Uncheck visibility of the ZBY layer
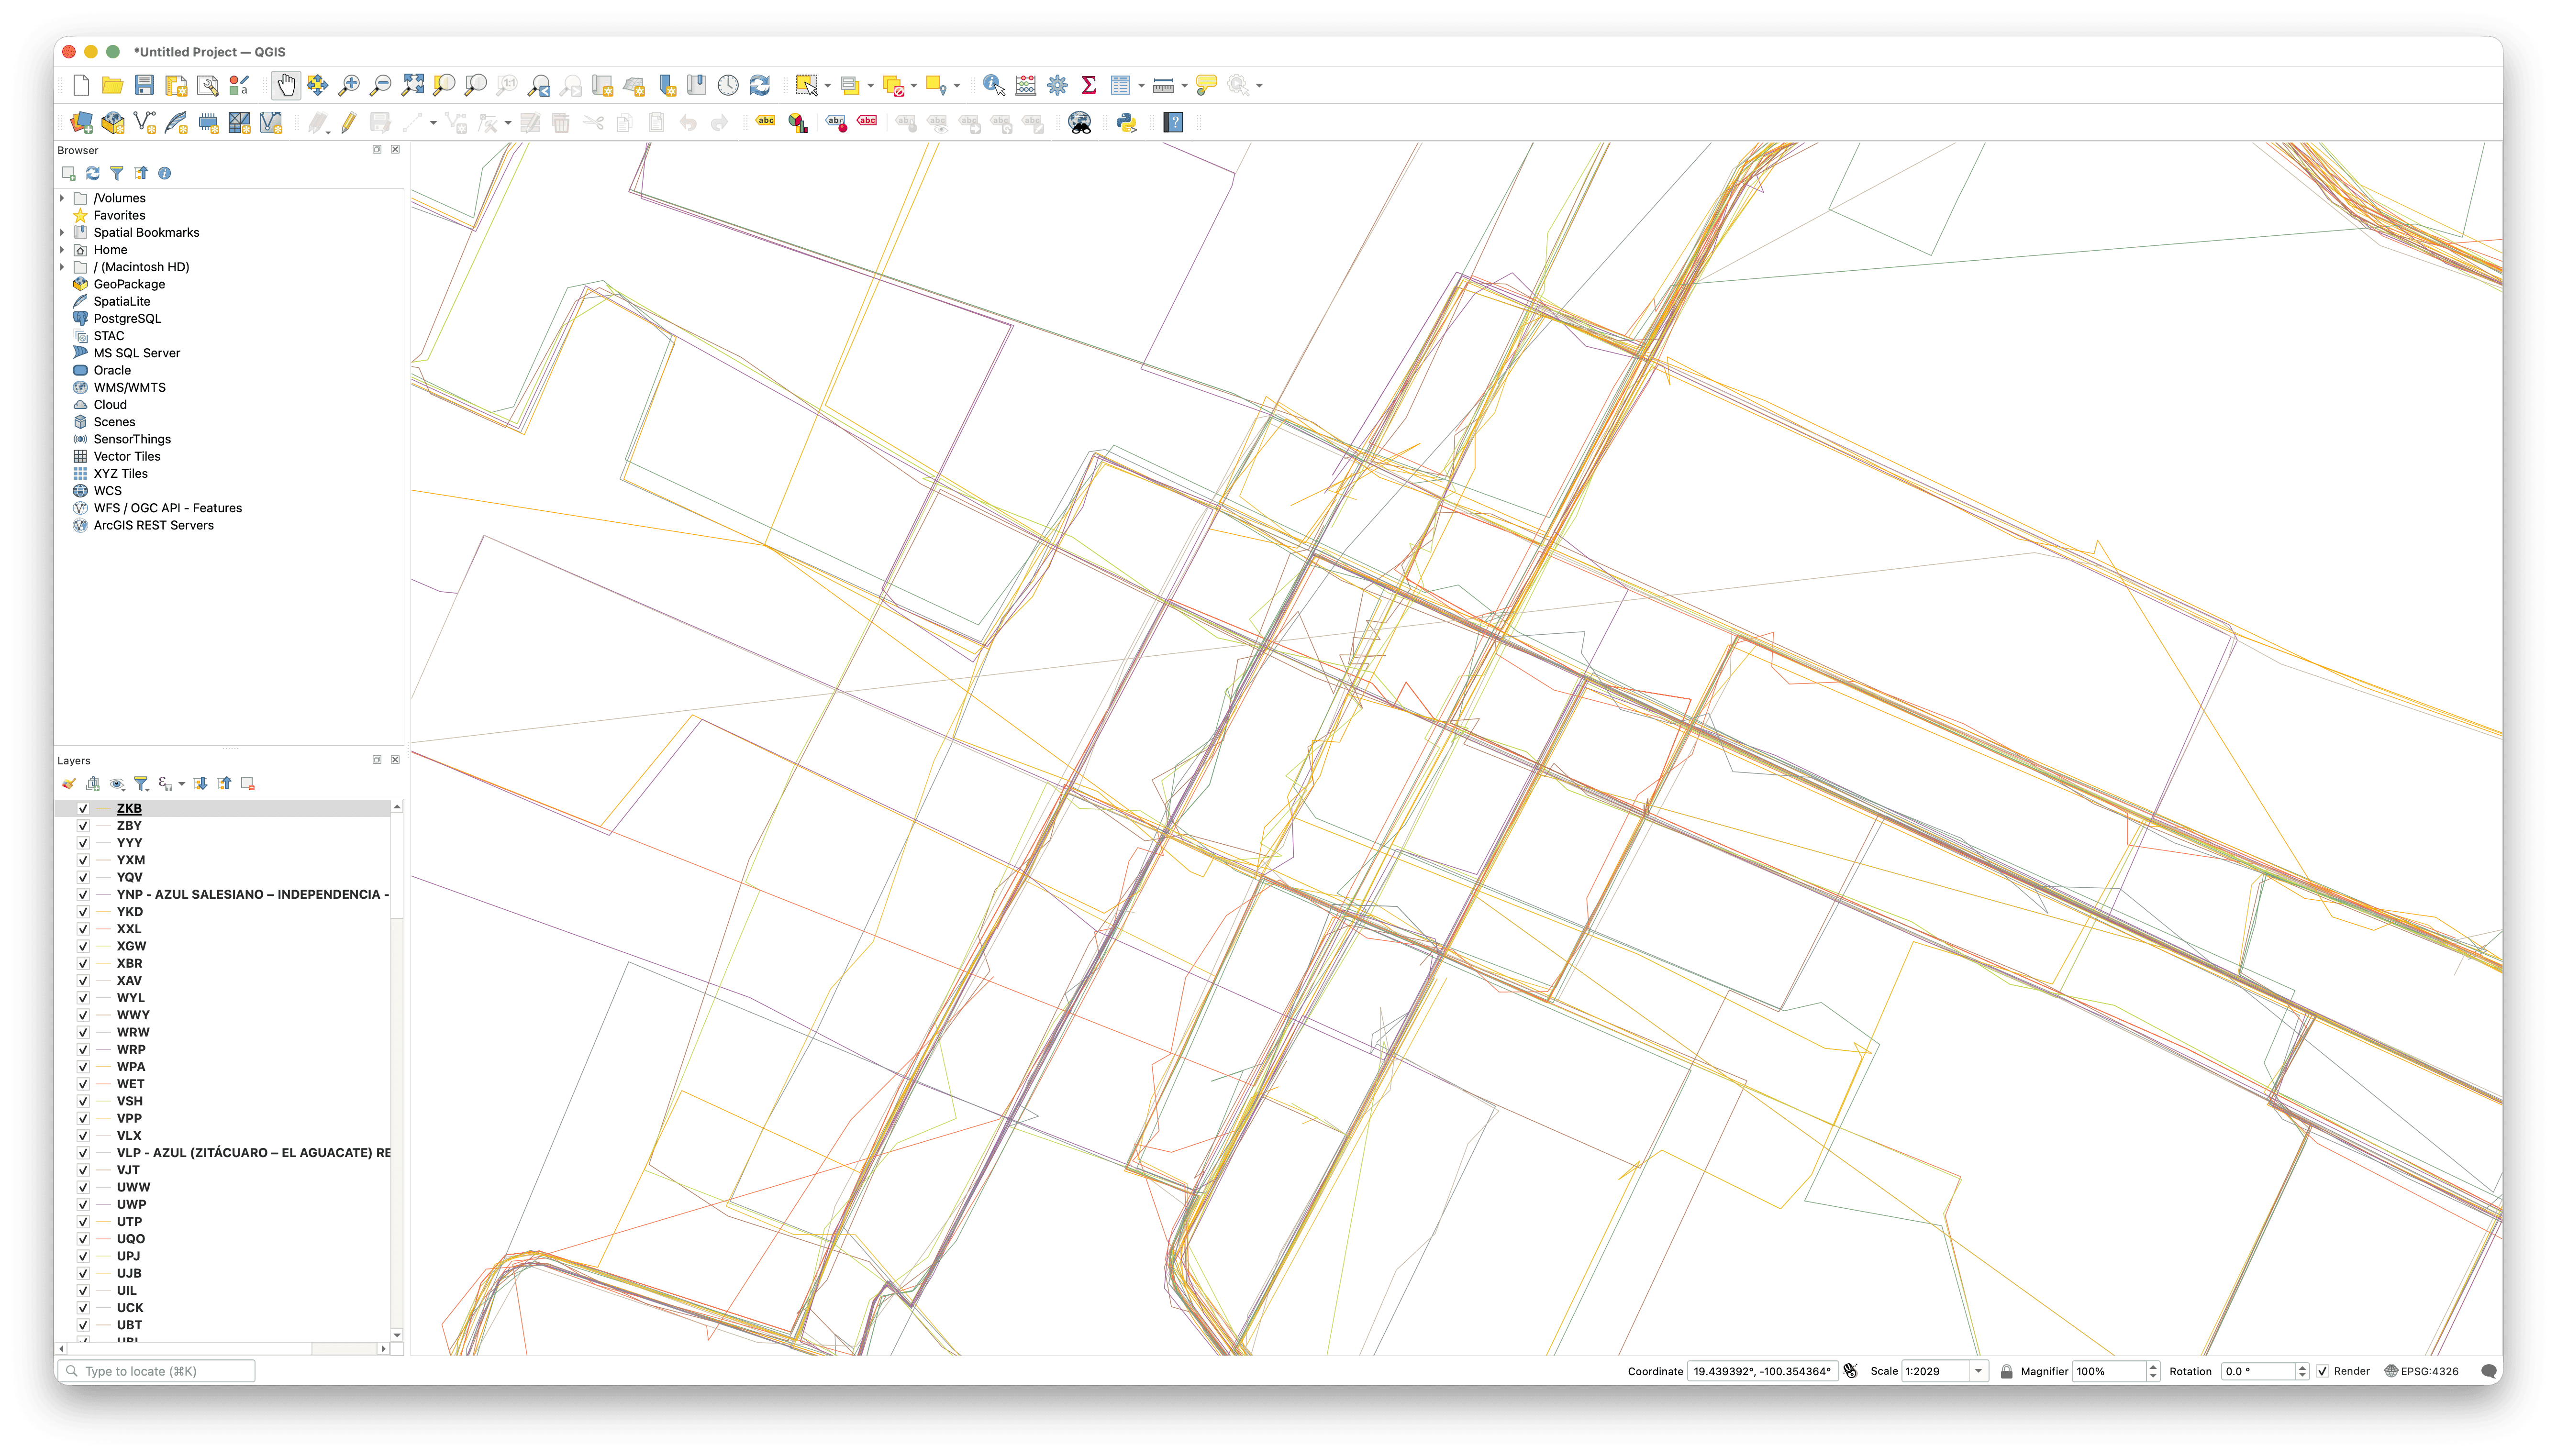 tap(83, 826)
